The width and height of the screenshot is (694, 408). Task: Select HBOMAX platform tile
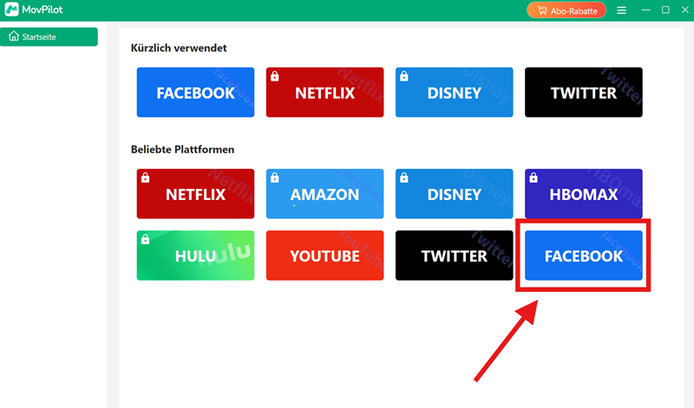coord(583,194)
